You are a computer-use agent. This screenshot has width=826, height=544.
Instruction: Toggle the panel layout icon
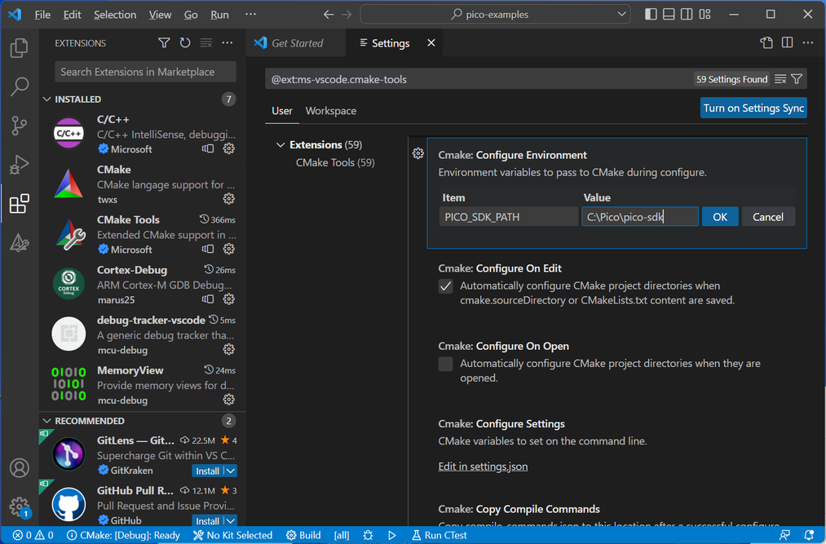pos(669,14)
